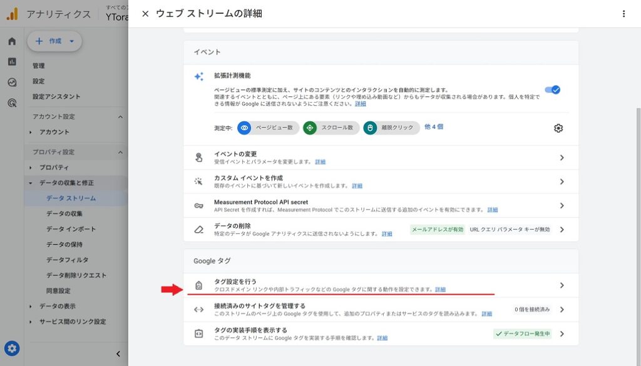Select データの保持 menu item
Image resolution: width=641 pixels, height=366 pixels.
[64, 245]
